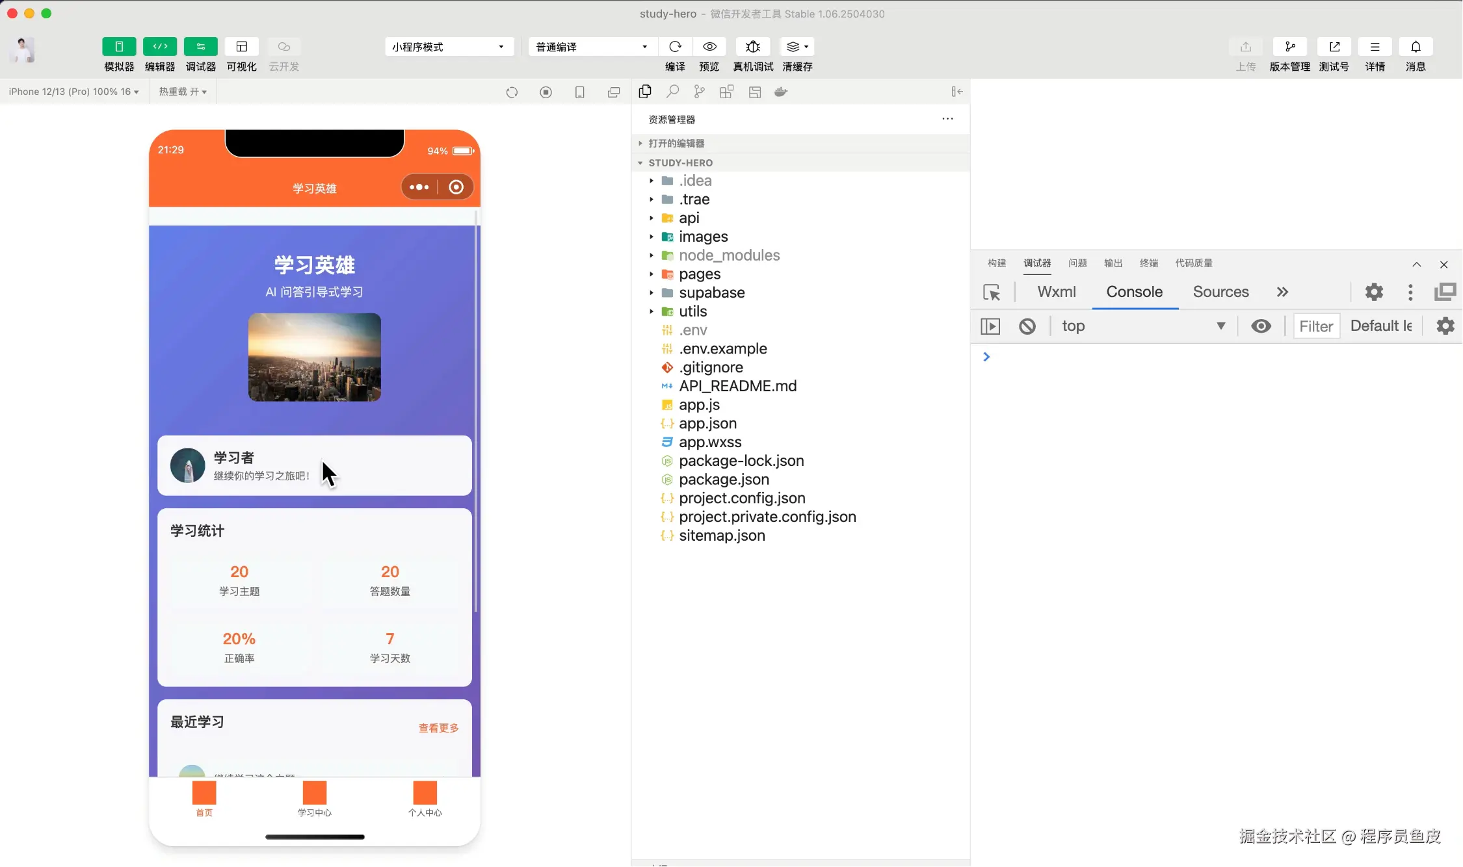Toggle the 模拟器 panel button
Image resolution: width=1463 pixels, height=867 pixels.
click(x=119, y=47)
